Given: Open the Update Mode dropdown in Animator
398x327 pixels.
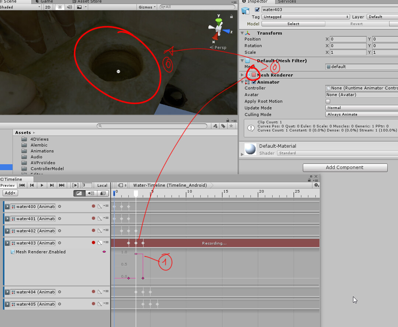Looking at the screenshot, I should point(361,108).
